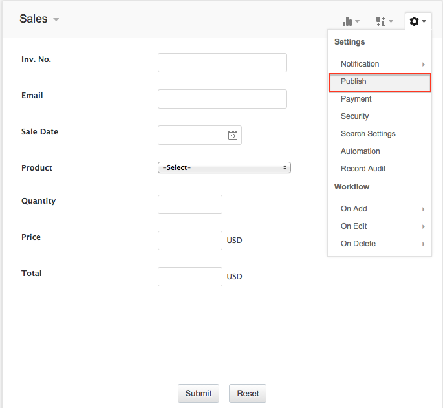Click Record Audit menu entry
The height and width of the screenshot is (408, 443).
click(x=363, y=169)
